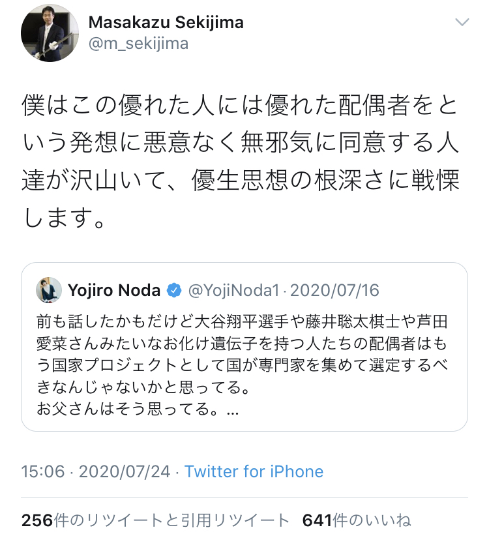This screenshot has height=534, width=489.
Task: View the 641 likes list
Action: point(356,520)
